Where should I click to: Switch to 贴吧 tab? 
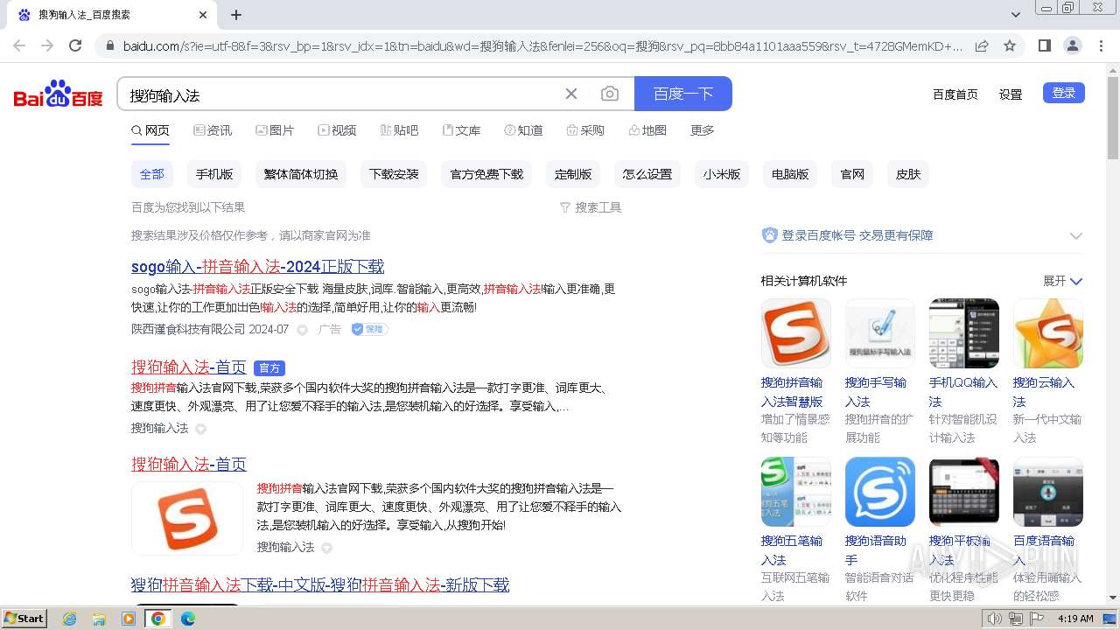pos(399,130)
